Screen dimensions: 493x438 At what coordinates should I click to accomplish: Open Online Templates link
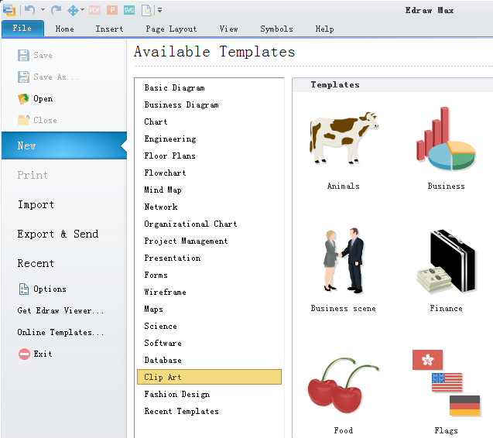point(60,332)
